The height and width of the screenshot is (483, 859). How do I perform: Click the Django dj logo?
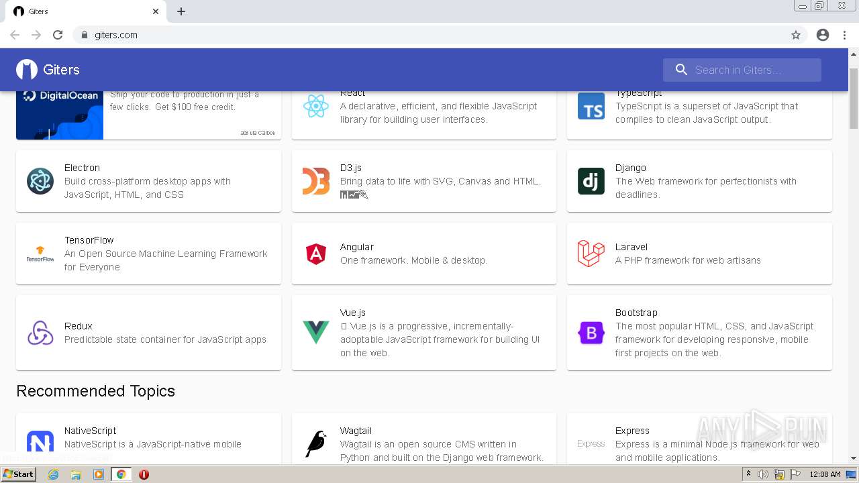(x=591, y=181)
